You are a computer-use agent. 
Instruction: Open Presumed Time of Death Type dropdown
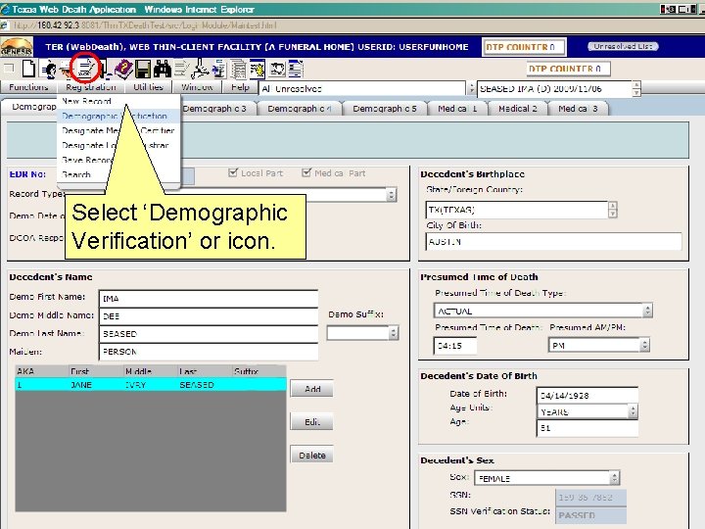[x=647, y=311]
